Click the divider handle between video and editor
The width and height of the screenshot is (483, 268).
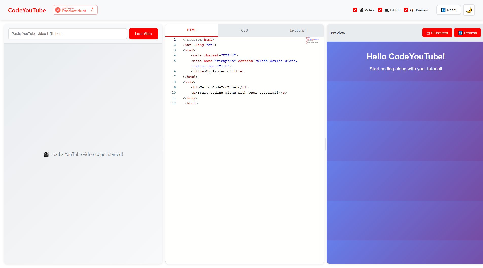[x=164, y=144]
